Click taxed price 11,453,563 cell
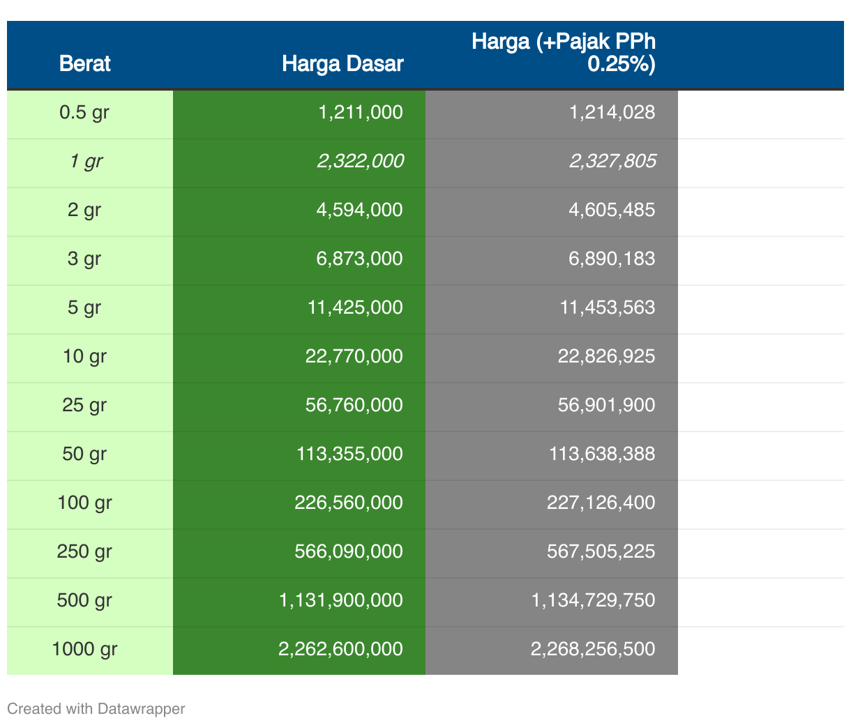 [x=607, y=307]
